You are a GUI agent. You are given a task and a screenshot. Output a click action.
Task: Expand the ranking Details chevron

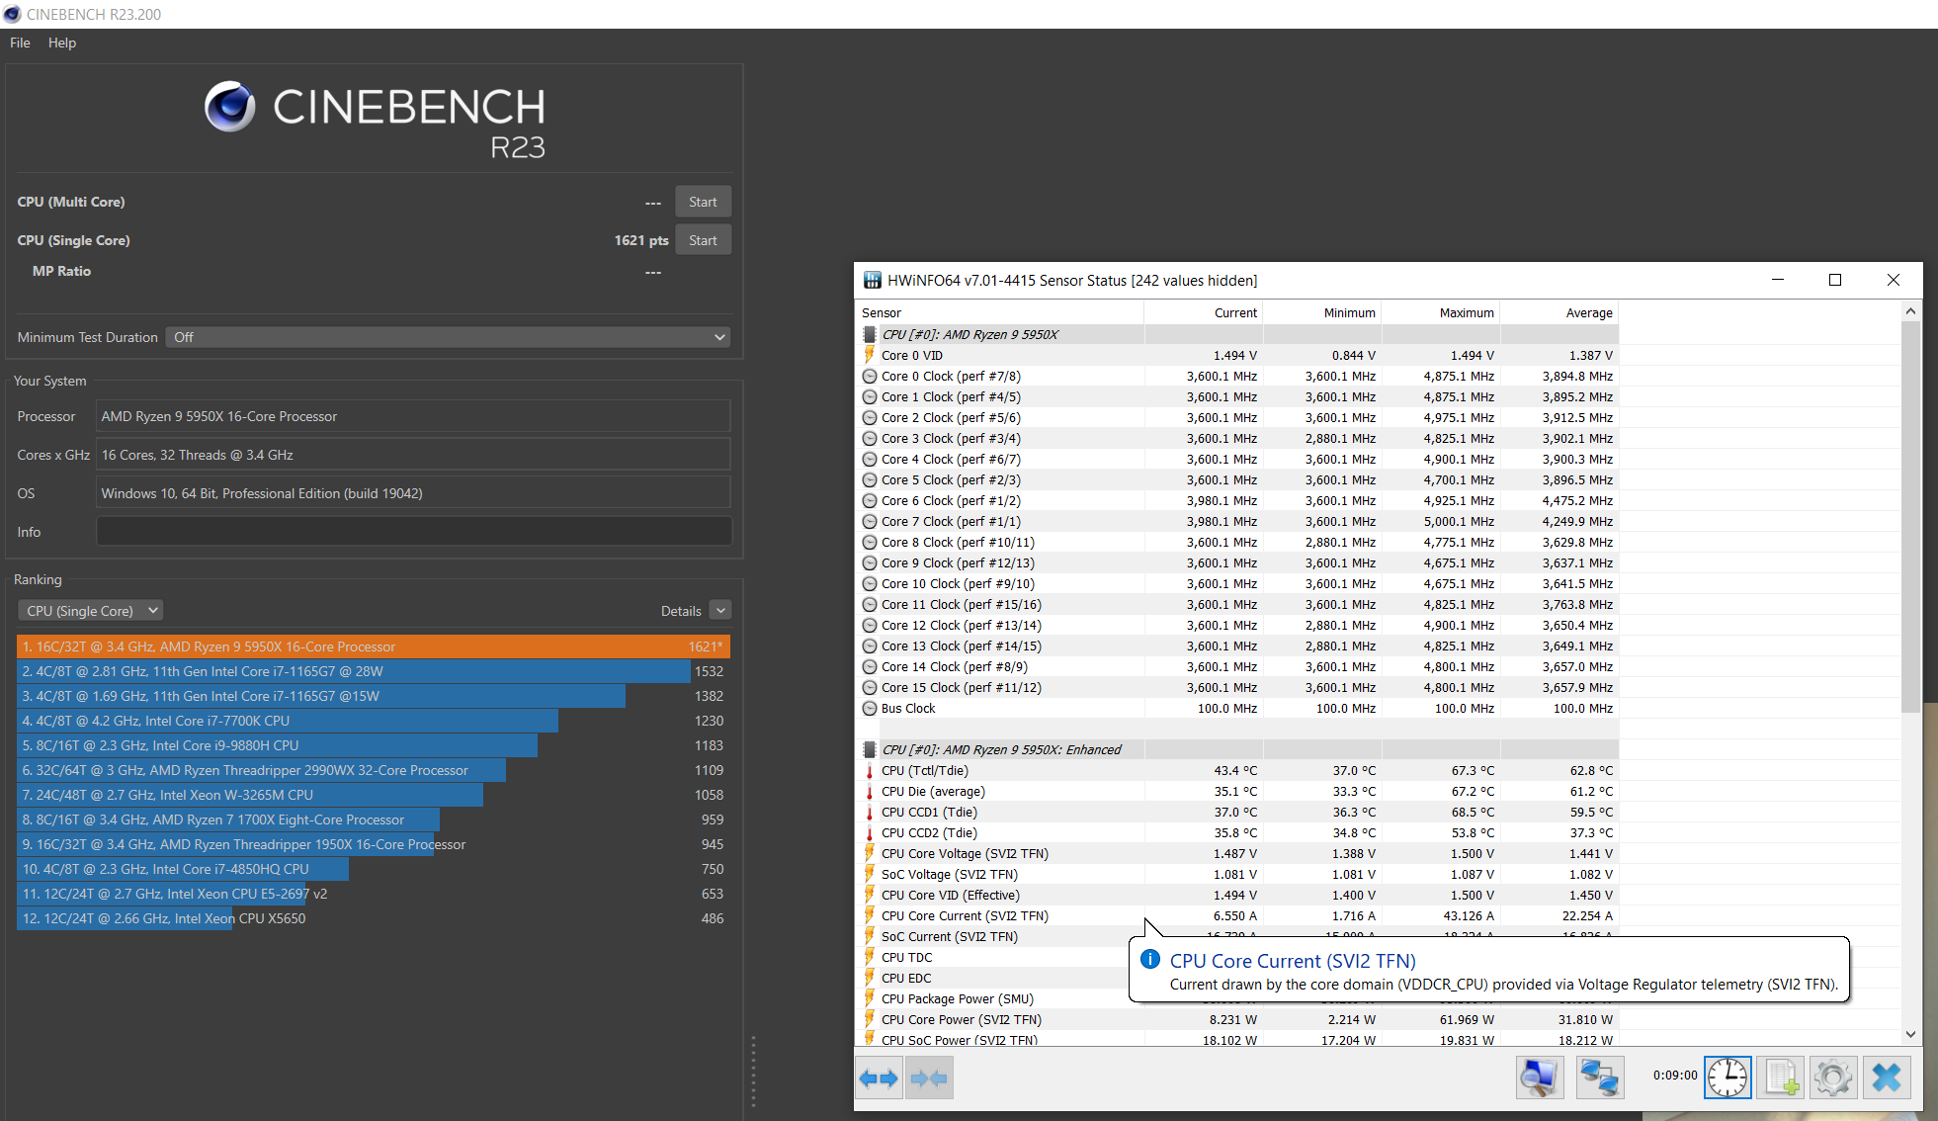(720, 611)
